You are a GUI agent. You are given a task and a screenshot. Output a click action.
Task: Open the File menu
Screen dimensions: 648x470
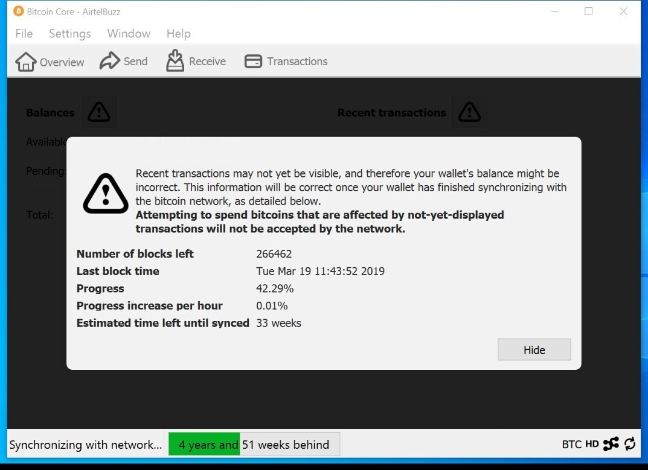(24, 33)
